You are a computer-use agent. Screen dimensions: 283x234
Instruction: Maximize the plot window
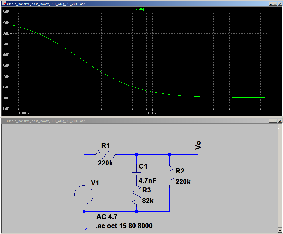coord(275,4)
